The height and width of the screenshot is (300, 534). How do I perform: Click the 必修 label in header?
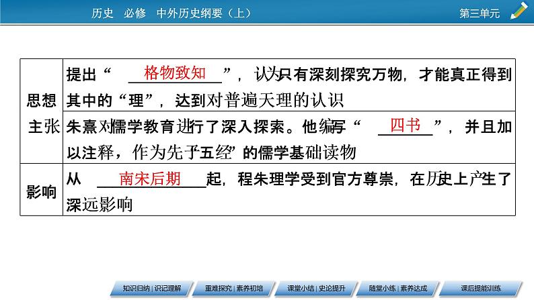(x=135, y=13)
